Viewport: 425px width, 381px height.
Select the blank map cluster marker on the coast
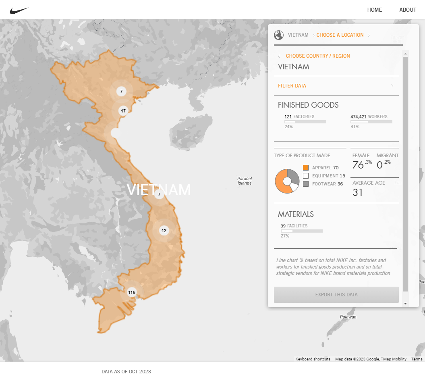point(115,133)
